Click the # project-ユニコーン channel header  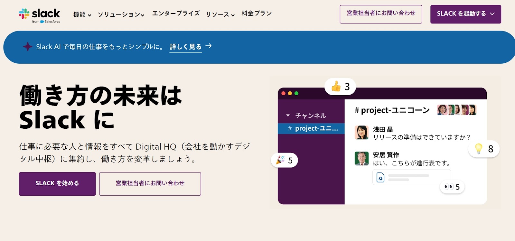[392, 110]
